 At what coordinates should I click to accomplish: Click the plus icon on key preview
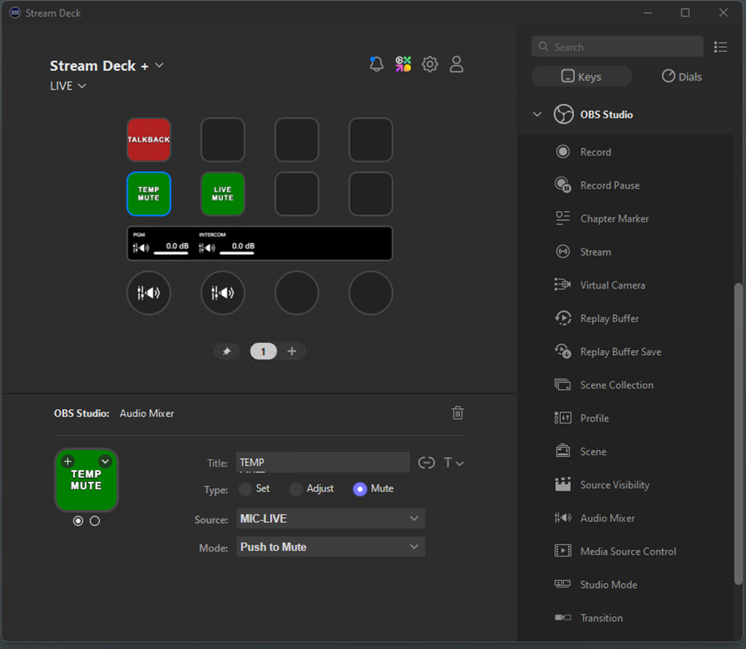(x=68, y=461)
